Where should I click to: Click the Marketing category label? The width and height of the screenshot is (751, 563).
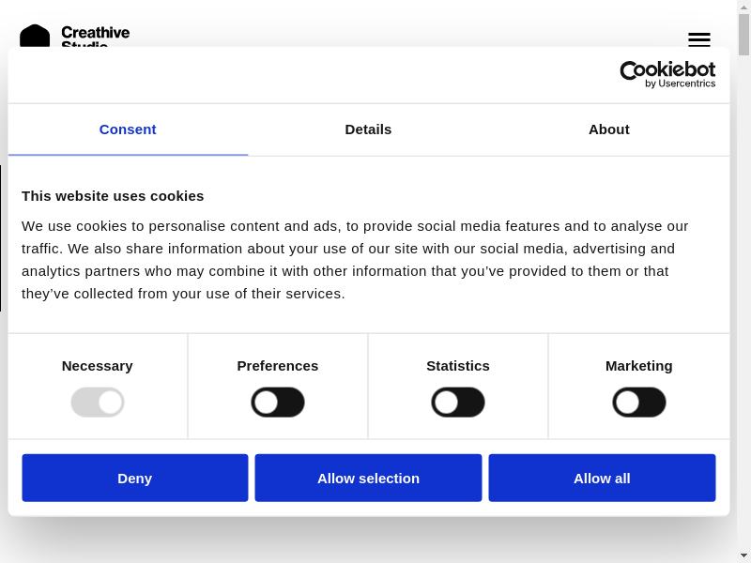pyautogui.click(x=639, y=365)
